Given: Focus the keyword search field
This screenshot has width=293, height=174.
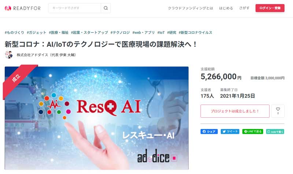Looking at the screenshot, I should coord(75,8).
